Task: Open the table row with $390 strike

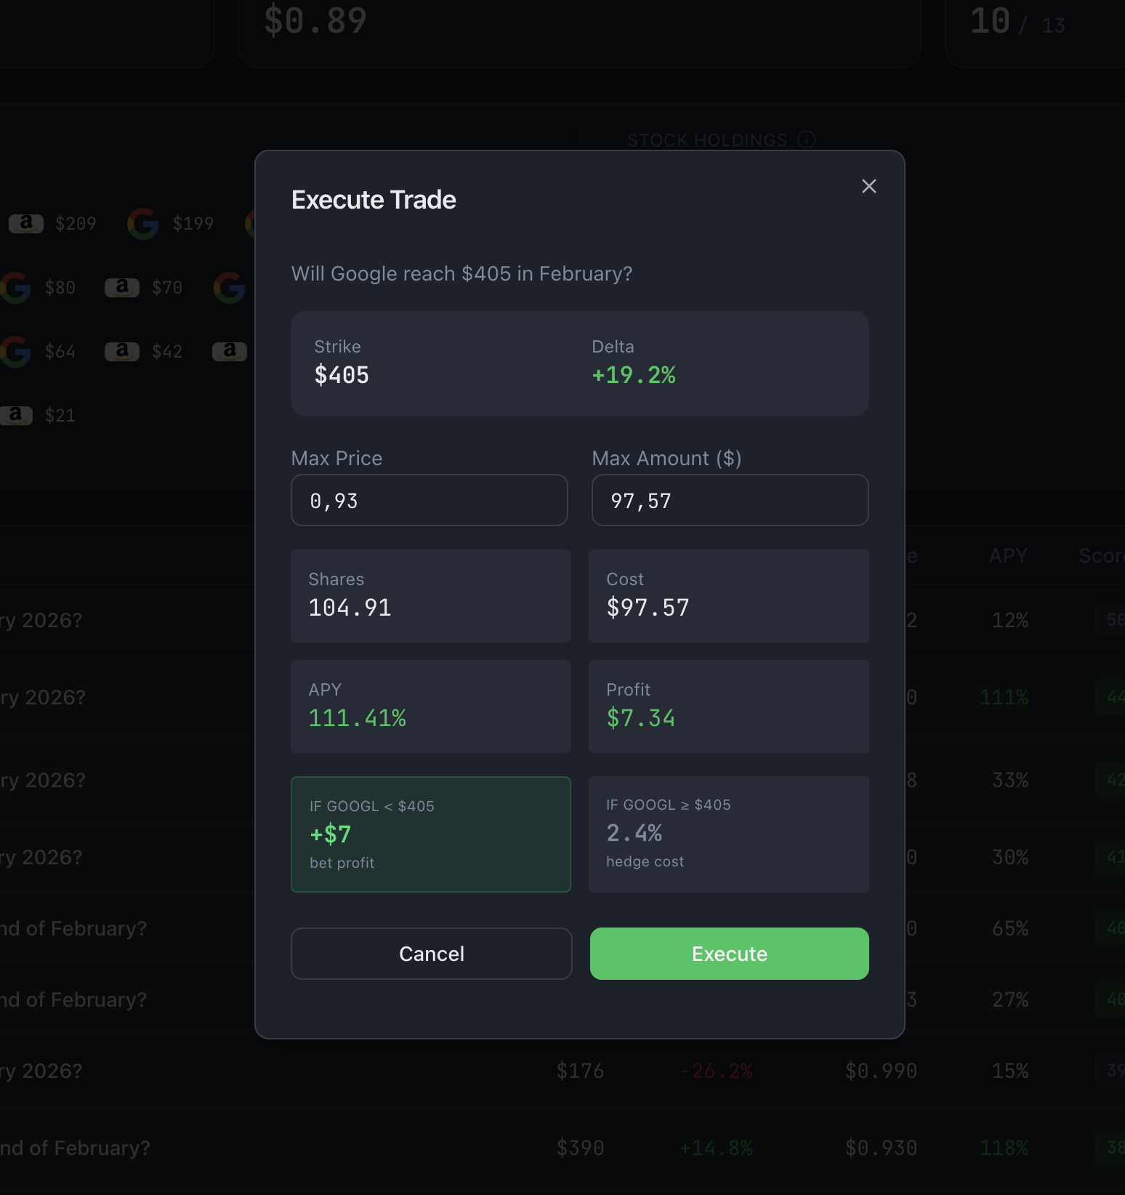Action: [580, 1148]
